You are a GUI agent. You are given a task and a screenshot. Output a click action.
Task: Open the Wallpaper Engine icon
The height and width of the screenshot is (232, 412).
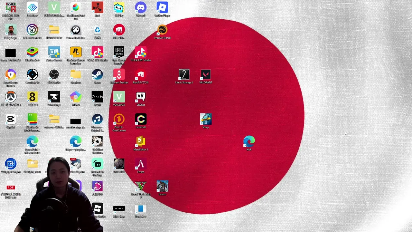(x=11, y=164)
